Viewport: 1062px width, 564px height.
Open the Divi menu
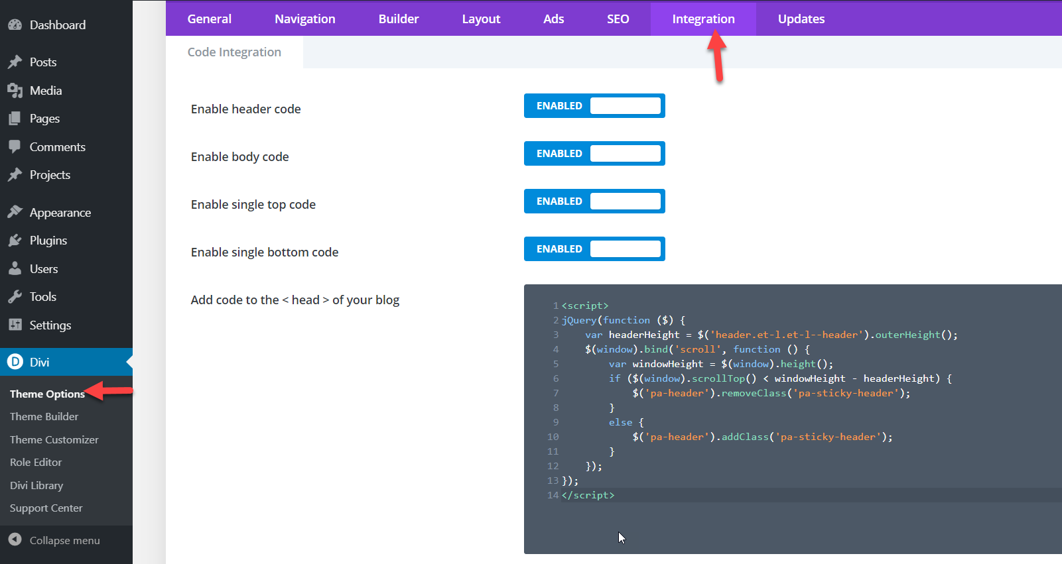pyautogui.click(x=66, y=362)
